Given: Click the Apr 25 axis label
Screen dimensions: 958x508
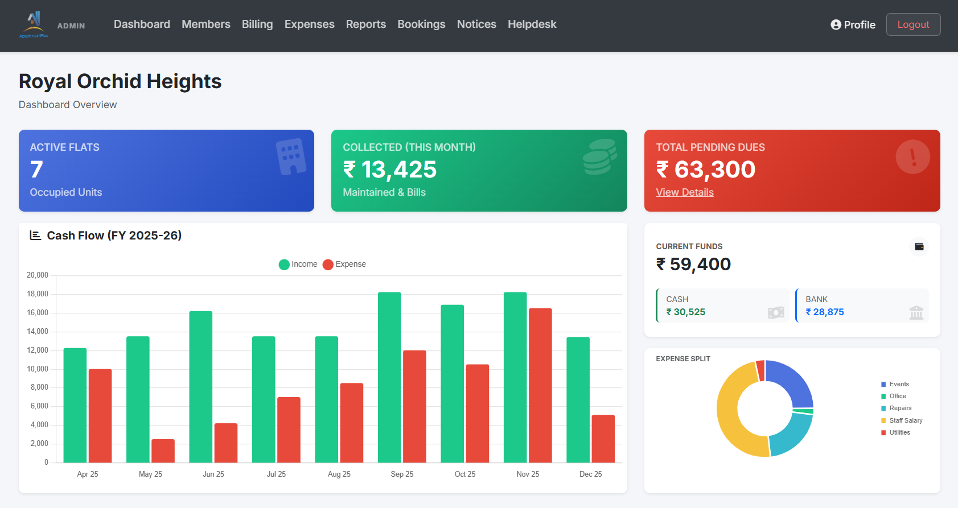Looking at the screenshot, I should point(88,474).
